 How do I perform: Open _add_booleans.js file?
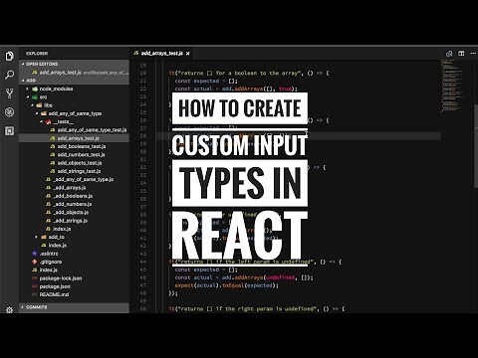click(x=74, y=196)
